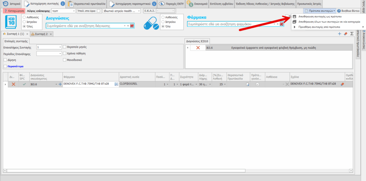The image size is (366, 181).
Task: Click the blue pills medication icon
Action: (151, 23)
